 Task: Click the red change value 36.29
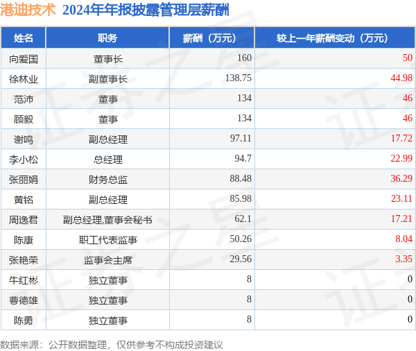[x=401, y=178]
